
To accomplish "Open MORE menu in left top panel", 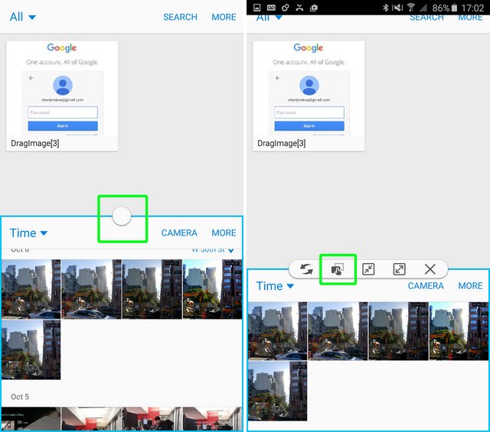I will pyautogui.click(x=224, y=17).
